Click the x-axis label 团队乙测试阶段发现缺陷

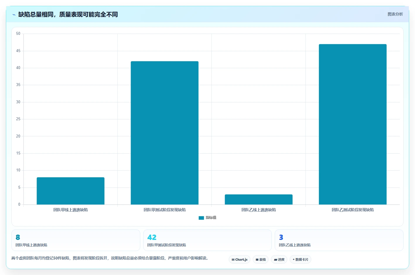[x=353, y=210]
